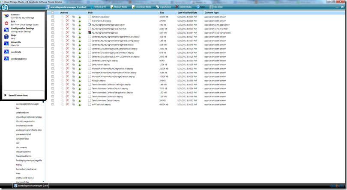Check the box for AzureDiagnosticsManager.zip
347x190 pixels.
pos(52,32)
